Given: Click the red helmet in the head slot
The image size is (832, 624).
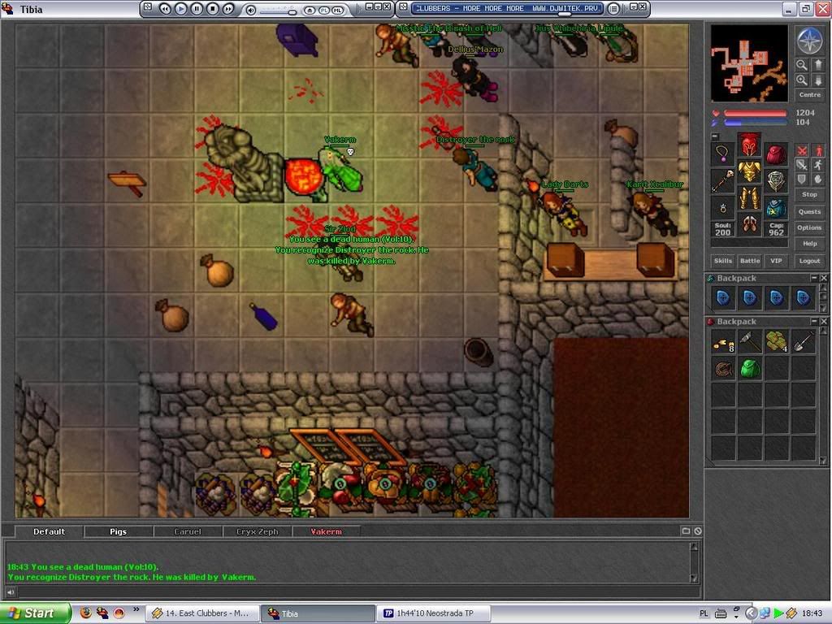Looking at the screenshot, I should coord(749,144).
